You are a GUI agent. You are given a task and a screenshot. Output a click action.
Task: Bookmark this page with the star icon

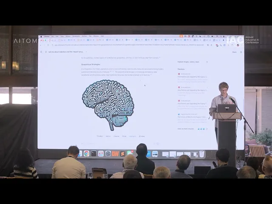(212, 45)
